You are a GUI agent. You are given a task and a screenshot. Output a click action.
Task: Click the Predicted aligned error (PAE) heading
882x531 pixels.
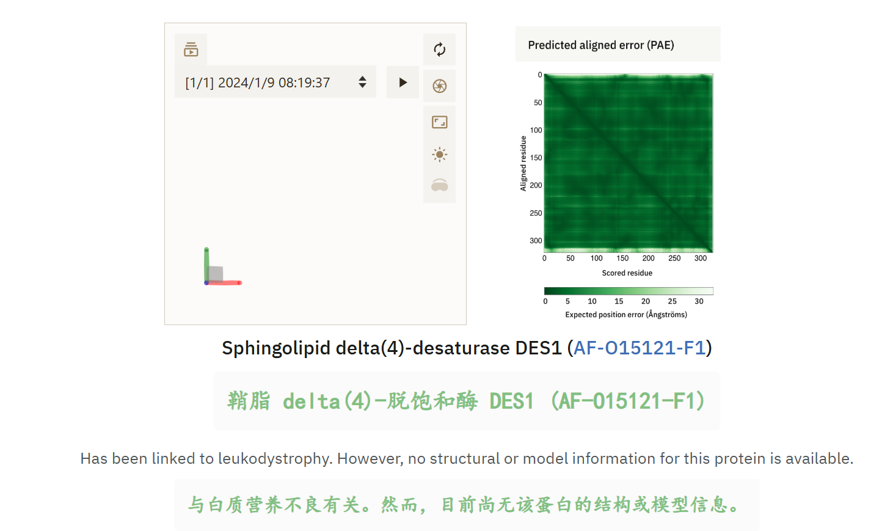pos(601,45)
